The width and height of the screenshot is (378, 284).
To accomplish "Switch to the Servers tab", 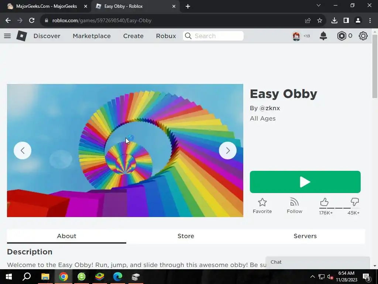I will tap(305, 236).
